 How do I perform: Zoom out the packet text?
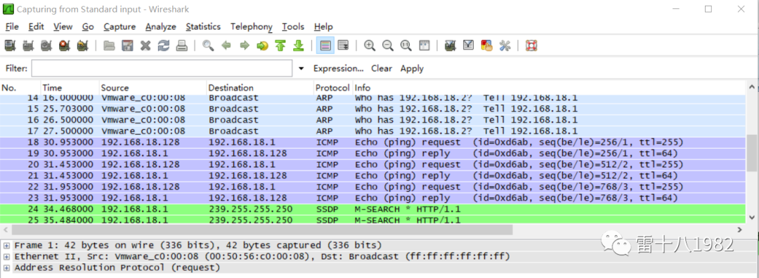(388, 46)
